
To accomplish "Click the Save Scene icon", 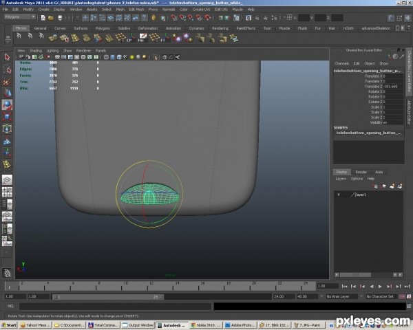I will tap(60, 18).
